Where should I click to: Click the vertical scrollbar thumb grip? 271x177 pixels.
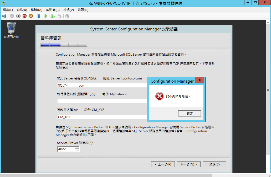click(268, 90)
